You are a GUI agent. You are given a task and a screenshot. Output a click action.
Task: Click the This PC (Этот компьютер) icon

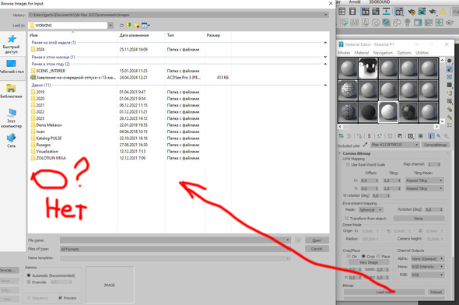click(12, 118)
